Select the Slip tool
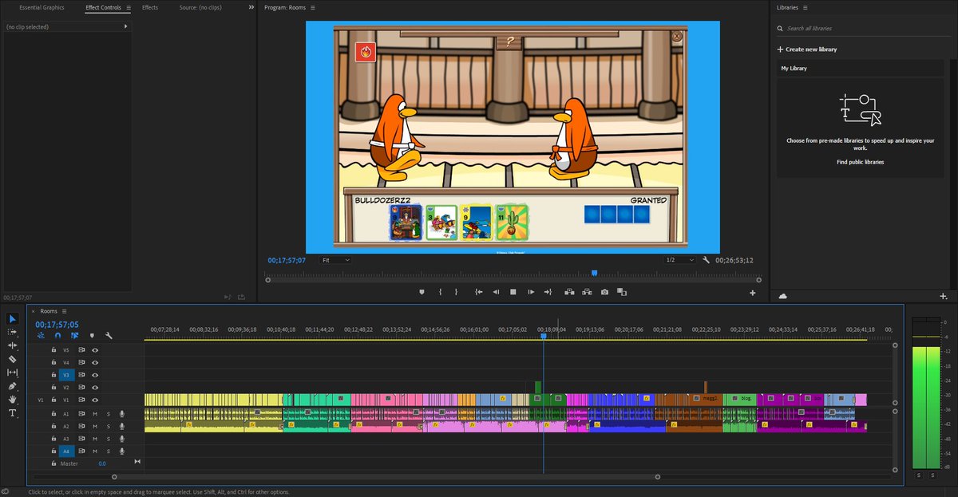 pyautogui.click(x=13, y=373)
